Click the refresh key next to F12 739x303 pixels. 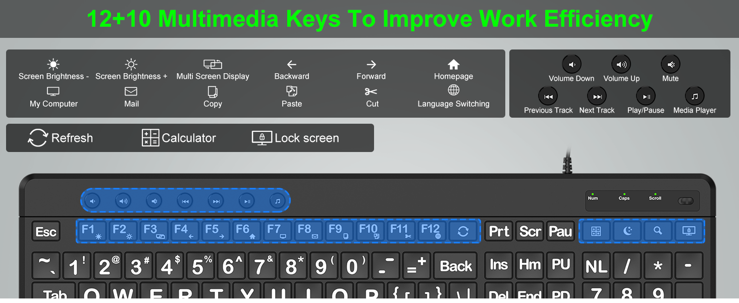463,231
